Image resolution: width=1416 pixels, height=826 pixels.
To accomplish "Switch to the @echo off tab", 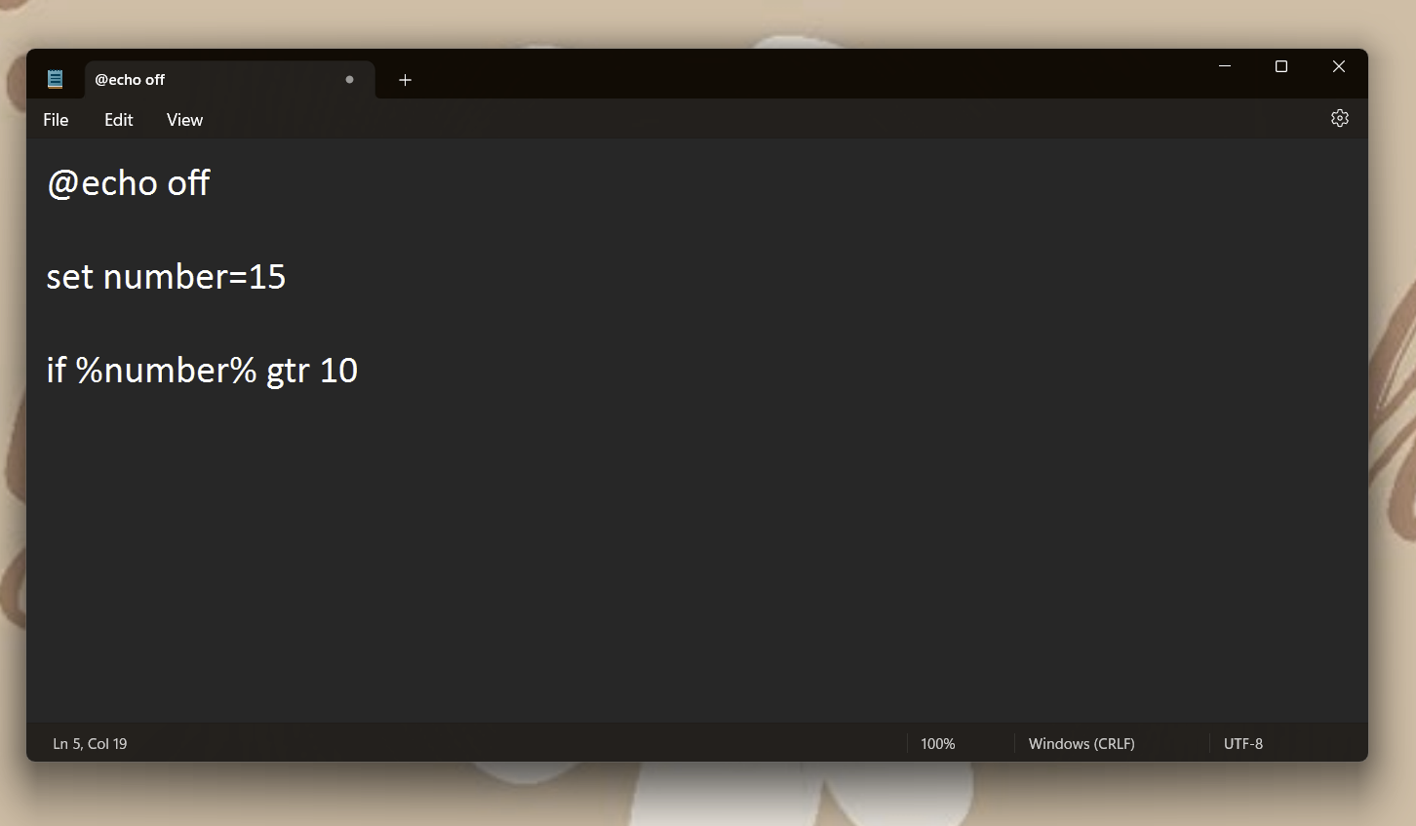I will 195,79.
